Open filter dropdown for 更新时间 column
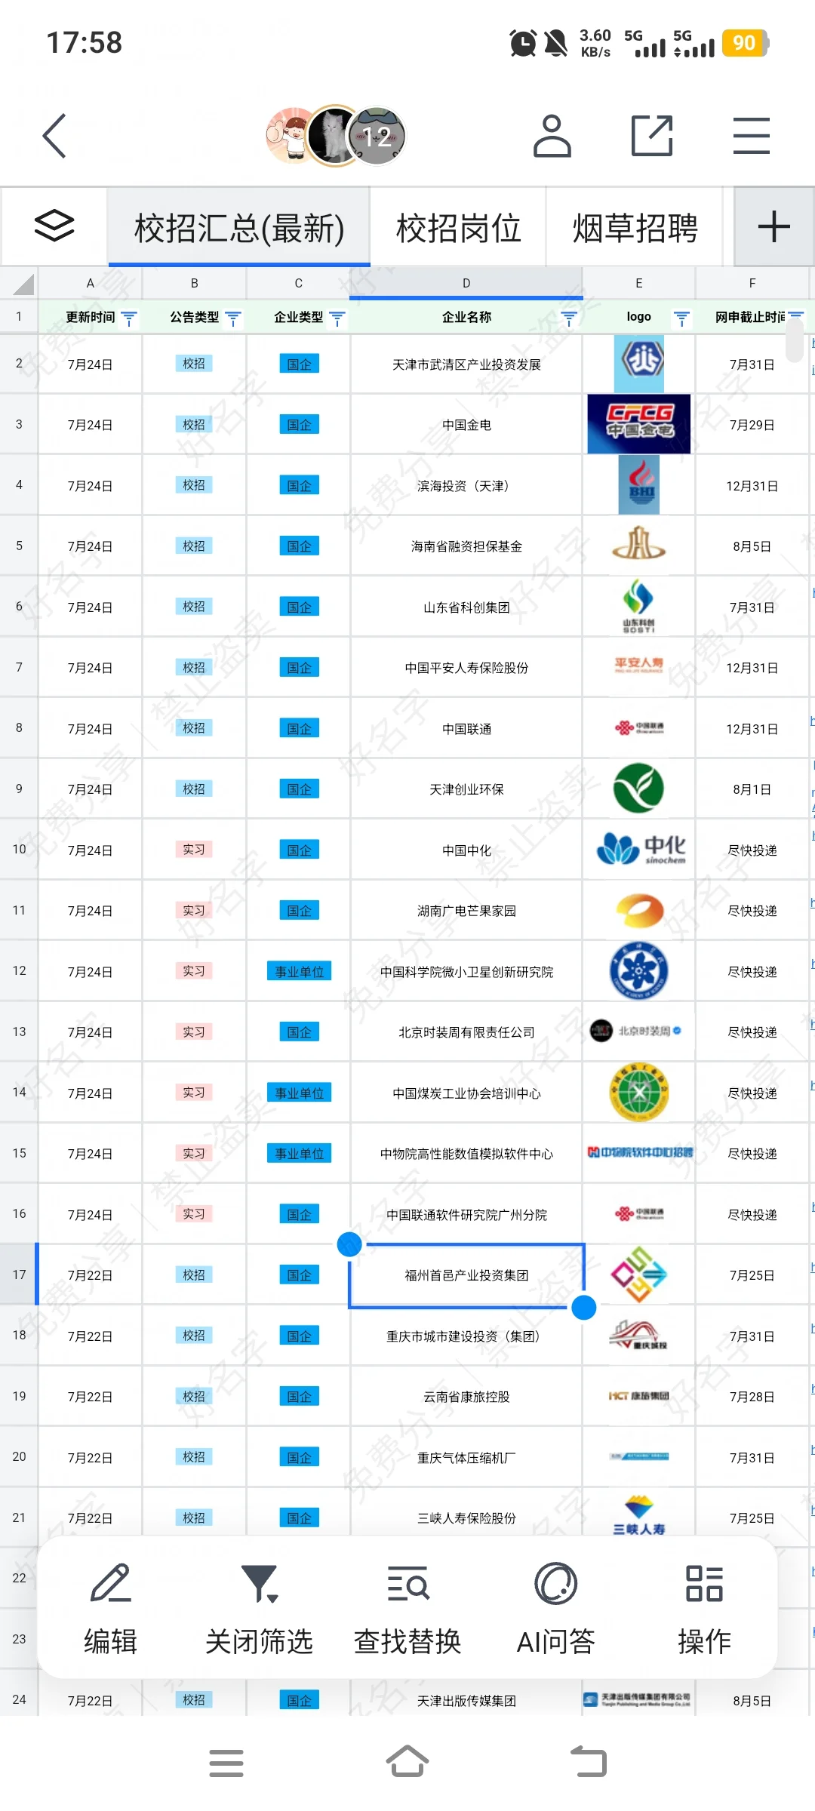 (129, 318)
